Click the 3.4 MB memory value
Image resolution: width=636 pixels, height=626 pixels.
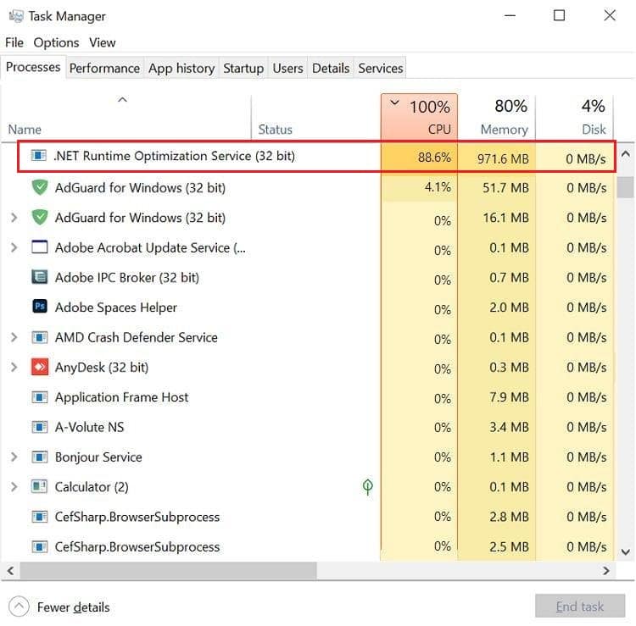pos(509,427)
